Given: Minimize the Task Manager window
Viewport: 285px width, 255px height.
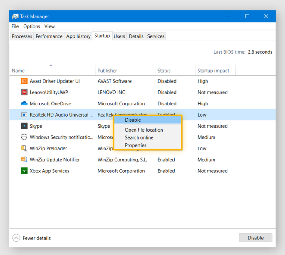Looking at the screenshot, I should [x=229, y=16].
